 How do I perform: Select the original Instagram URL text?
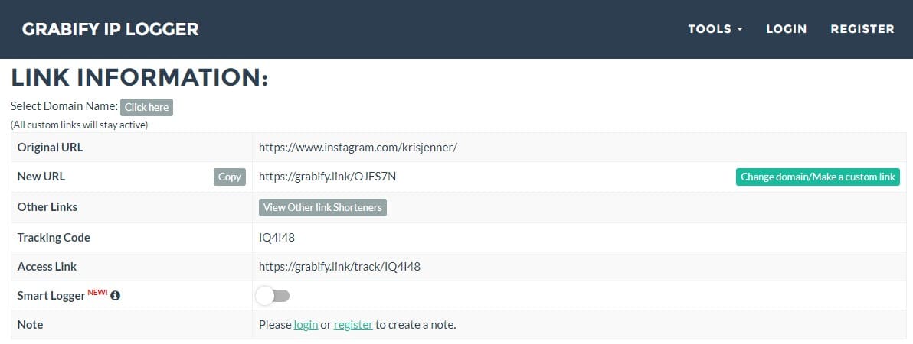click(x=358, y=148)
